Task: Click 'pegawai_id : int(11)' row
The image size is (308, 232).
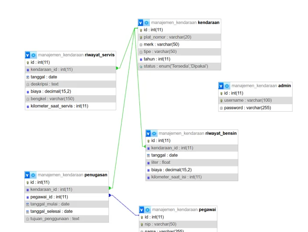Action: (x=67, y=197)
